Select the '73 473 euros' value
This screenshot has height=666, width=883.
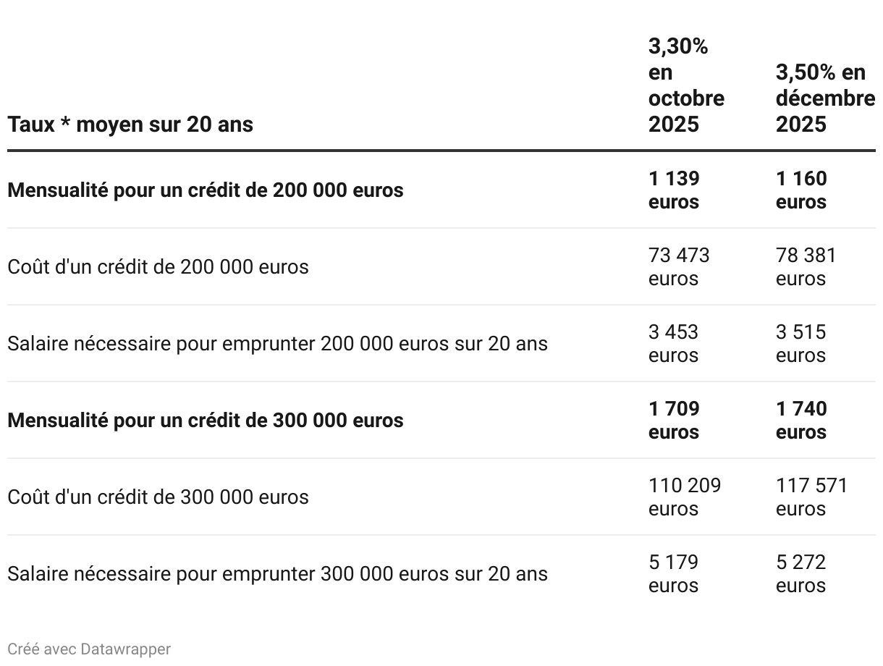coord(679,267)
